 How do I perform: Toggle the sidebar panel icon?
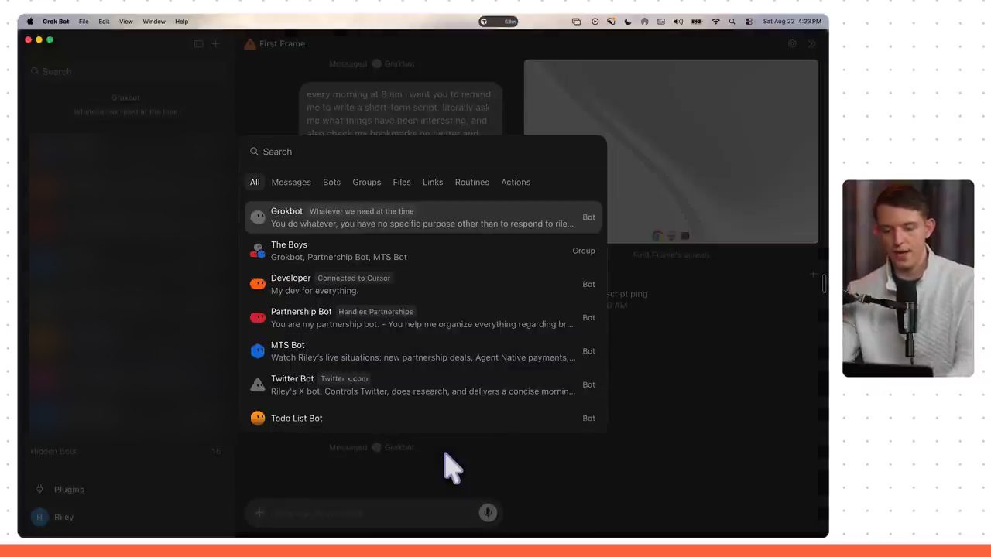tap(198, 44)
